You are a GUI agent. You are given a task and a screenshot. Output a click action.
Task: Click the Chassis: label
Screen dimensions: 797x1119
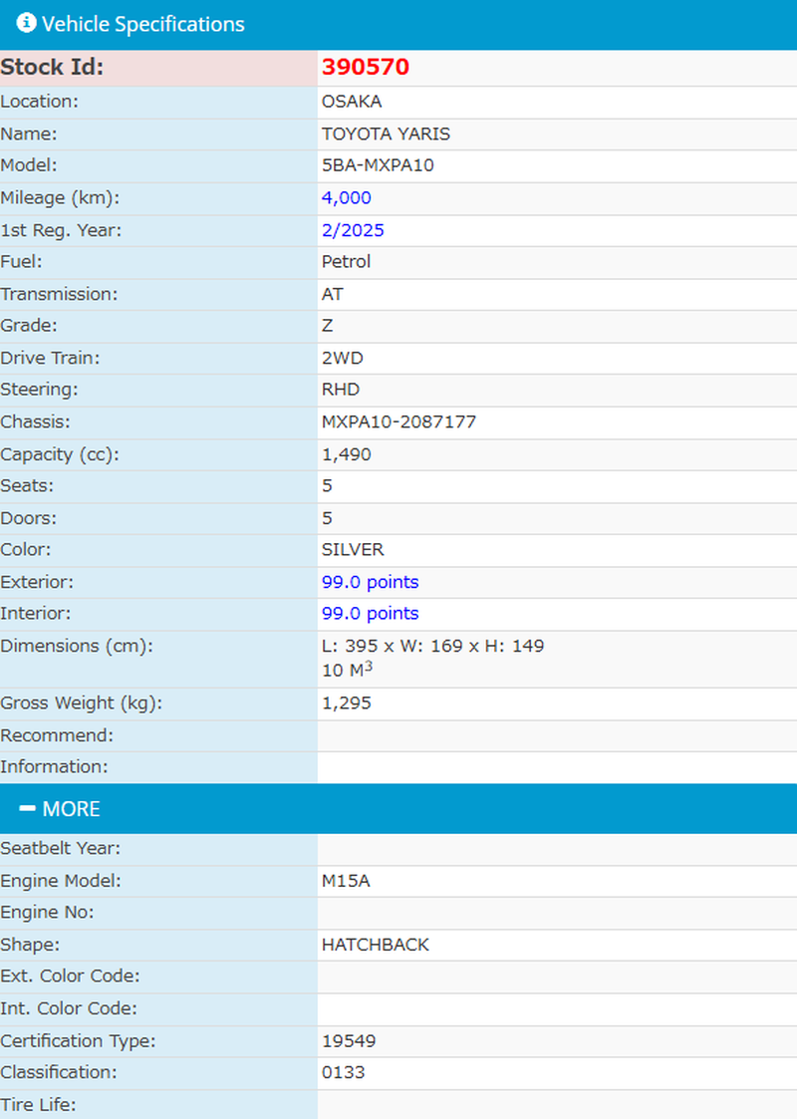[35, 421]
